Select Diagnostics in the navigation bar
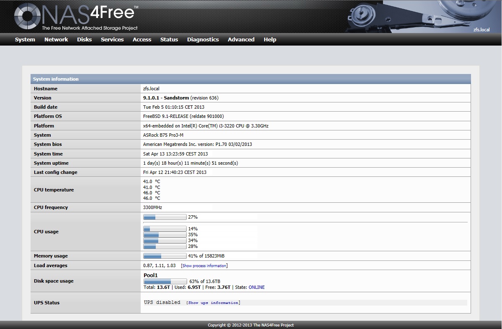Viewport: 502px width, 329px height. [x=203, y=40]
